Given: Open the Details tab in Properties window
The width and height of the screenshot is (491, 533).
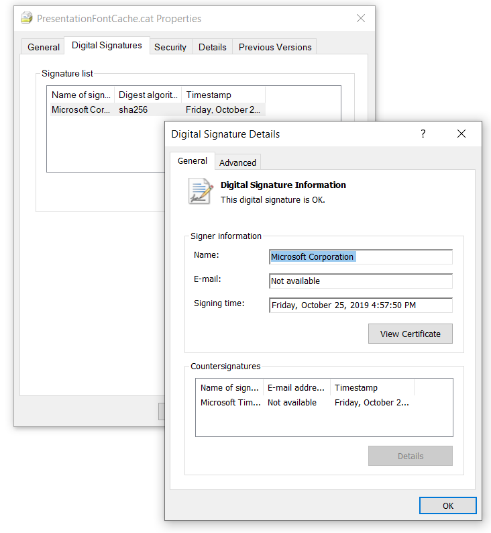Looking at the screenshot, I should click(212, 47).
